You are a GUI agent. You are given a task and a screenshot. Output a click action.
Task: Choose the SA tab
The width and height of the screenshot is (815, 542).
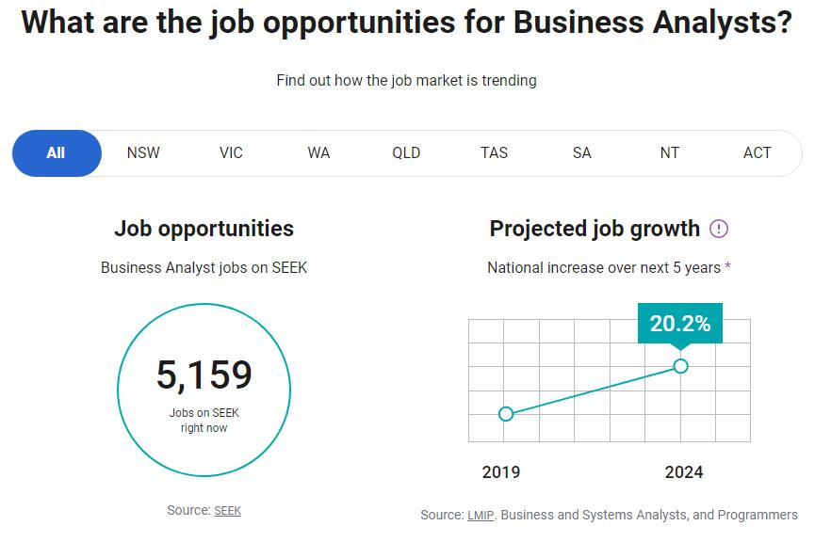click(x=581, y=153)
